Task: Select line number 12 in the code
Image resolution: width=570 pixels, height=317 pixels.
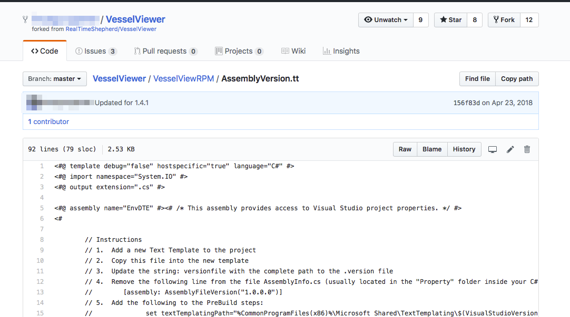Action: (40, 282)
